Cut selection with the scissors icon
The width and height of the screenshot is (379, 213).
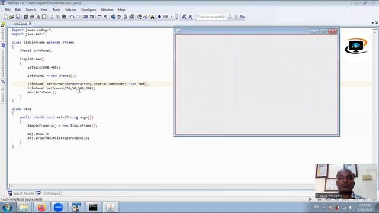pyautogui.click(x=52, y=17)
